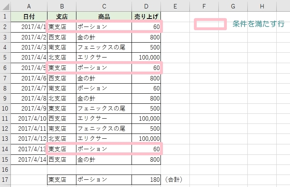Select column E header
Screen dimensions: 290x187
pos(175,6)
